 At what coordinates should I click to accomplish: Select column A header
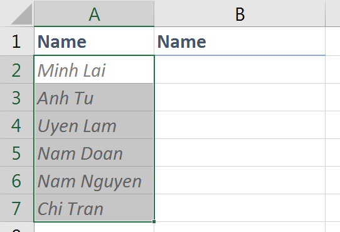point(94,13)
